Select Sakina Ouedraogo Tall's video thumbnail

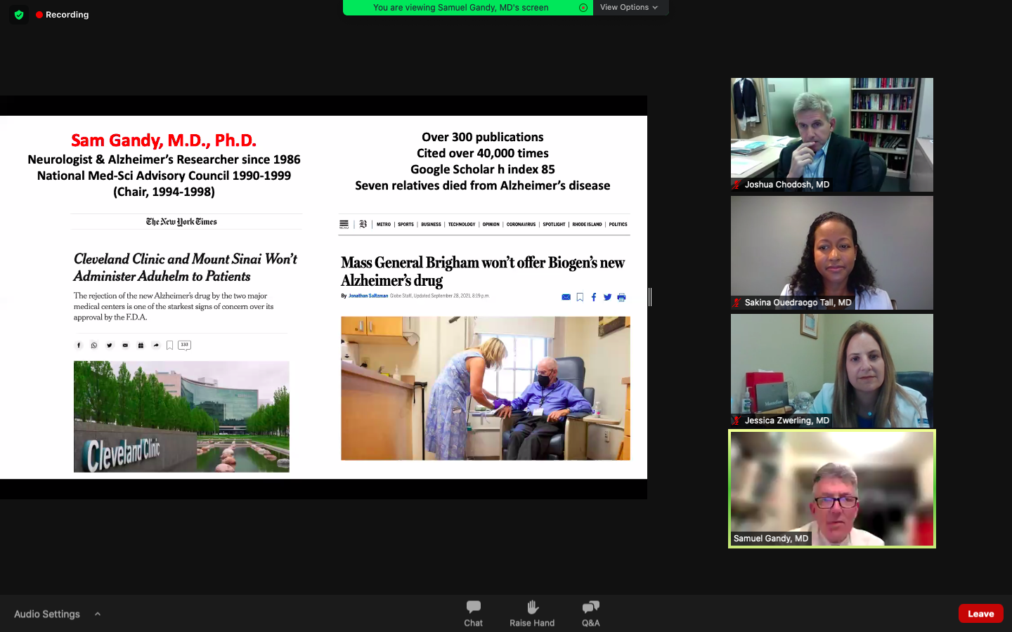click(831, 253)
